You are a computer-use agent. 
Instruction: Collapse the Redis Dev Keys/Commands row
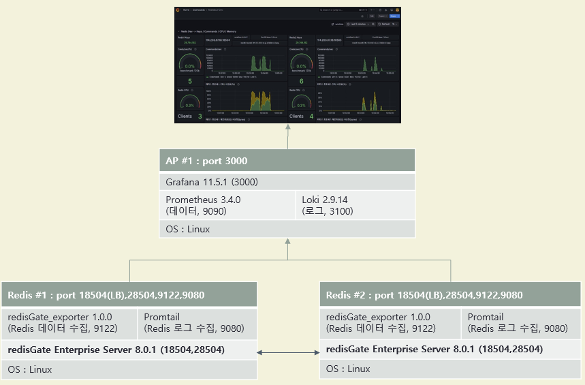point(178,31)
